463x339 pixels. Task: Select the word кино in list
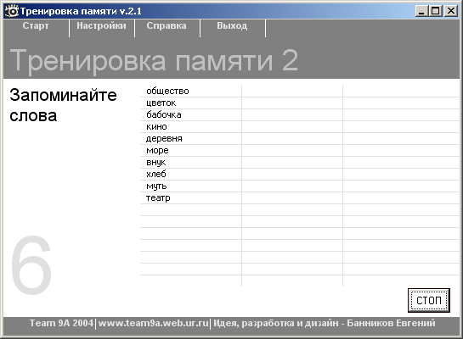pyautogui.click(x=156, y=126)
